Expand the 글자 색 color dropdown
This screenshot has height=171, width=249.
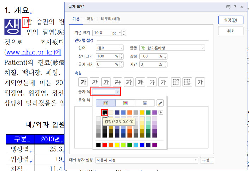[117, 92]
